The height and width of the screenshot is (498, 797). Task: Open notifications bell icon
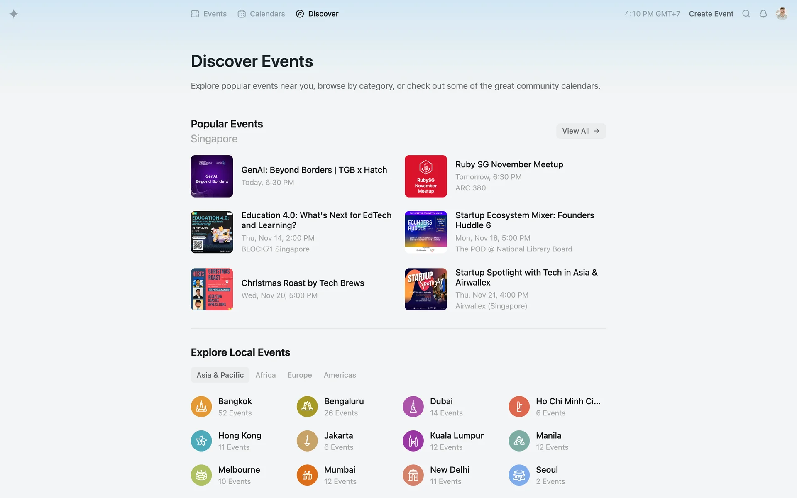[x=763, y=14]
